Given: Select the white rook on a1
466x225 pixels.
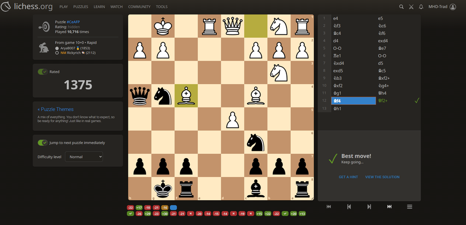Looking at the screenshot, I should tap(302, 26).
